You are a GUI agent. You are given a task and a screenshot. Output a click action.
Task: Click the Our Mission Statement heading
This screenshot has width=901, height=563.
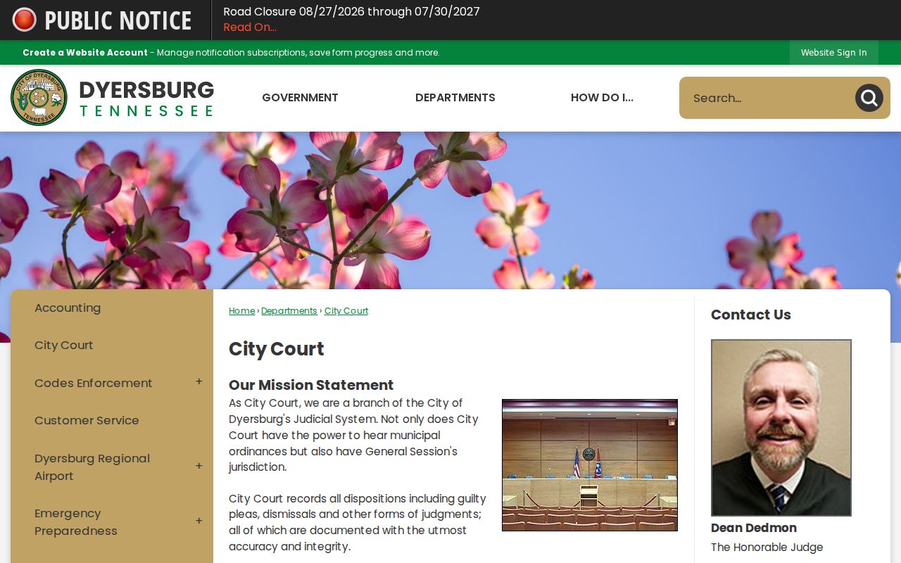tap(311, 385)
